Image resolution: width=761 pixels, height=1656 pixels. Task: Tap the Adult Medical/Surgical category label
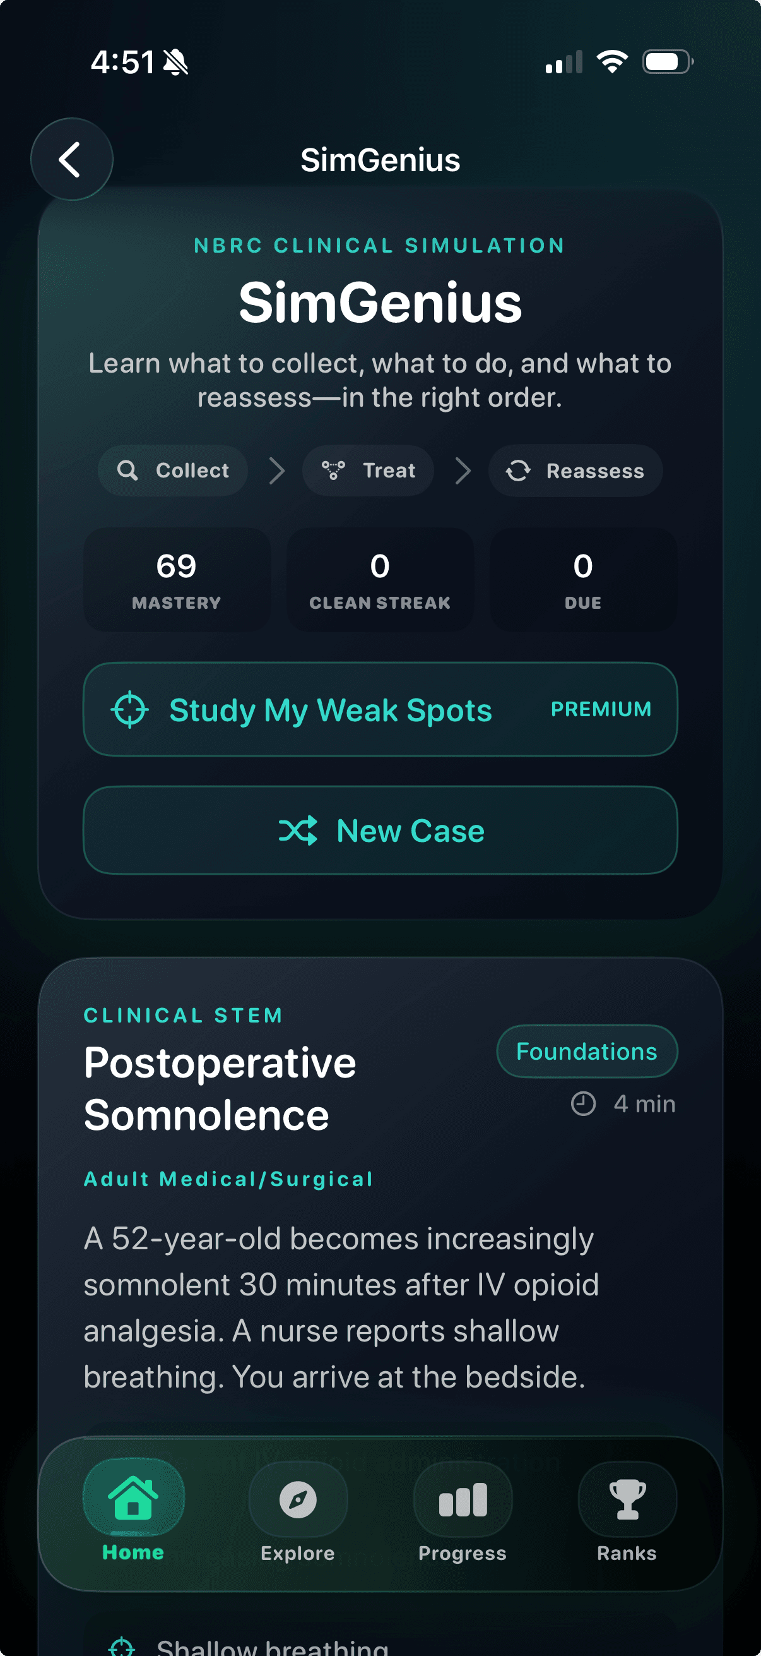coord(228,1179)
